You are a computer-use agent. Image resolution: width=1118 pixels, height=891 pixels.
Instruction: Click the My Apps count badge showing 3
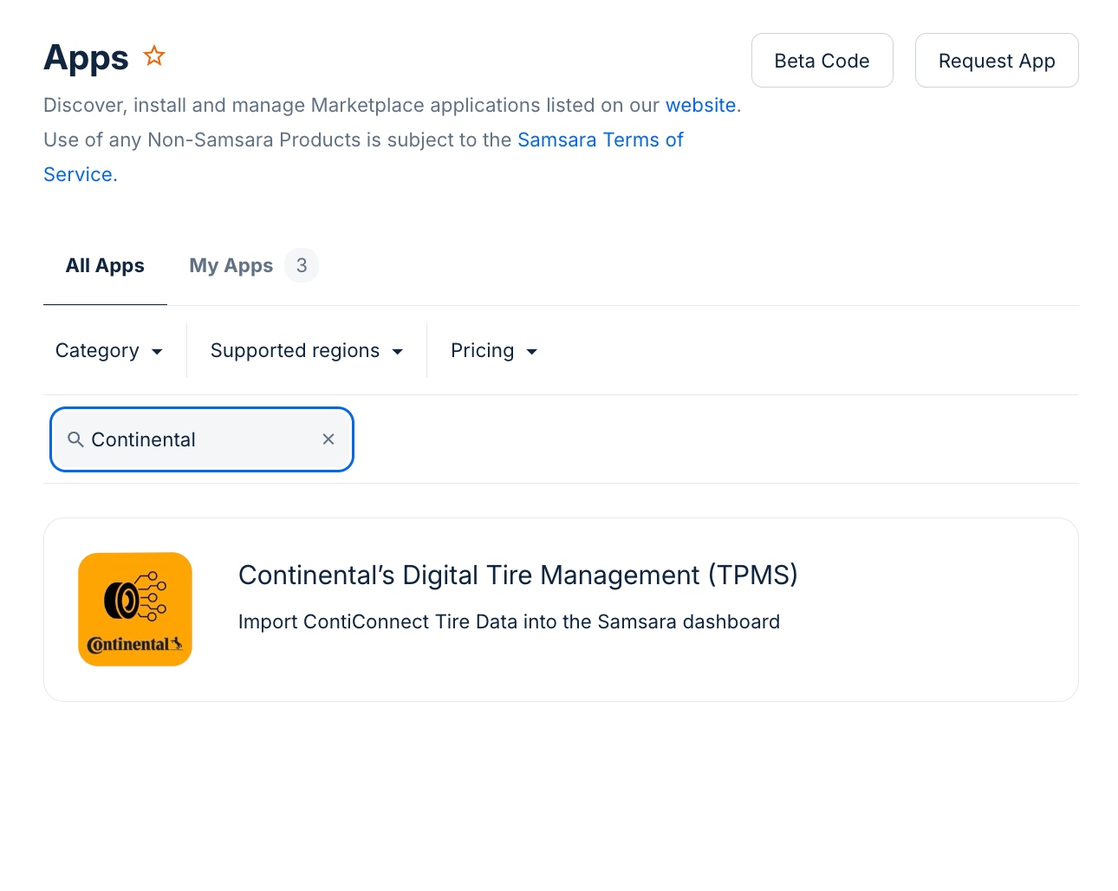coord(302,265)
